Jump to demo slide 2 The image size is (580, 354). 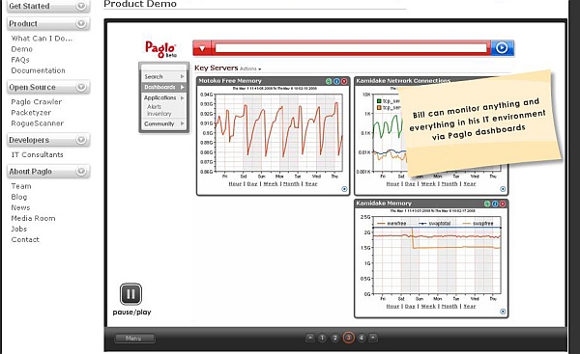334,338
